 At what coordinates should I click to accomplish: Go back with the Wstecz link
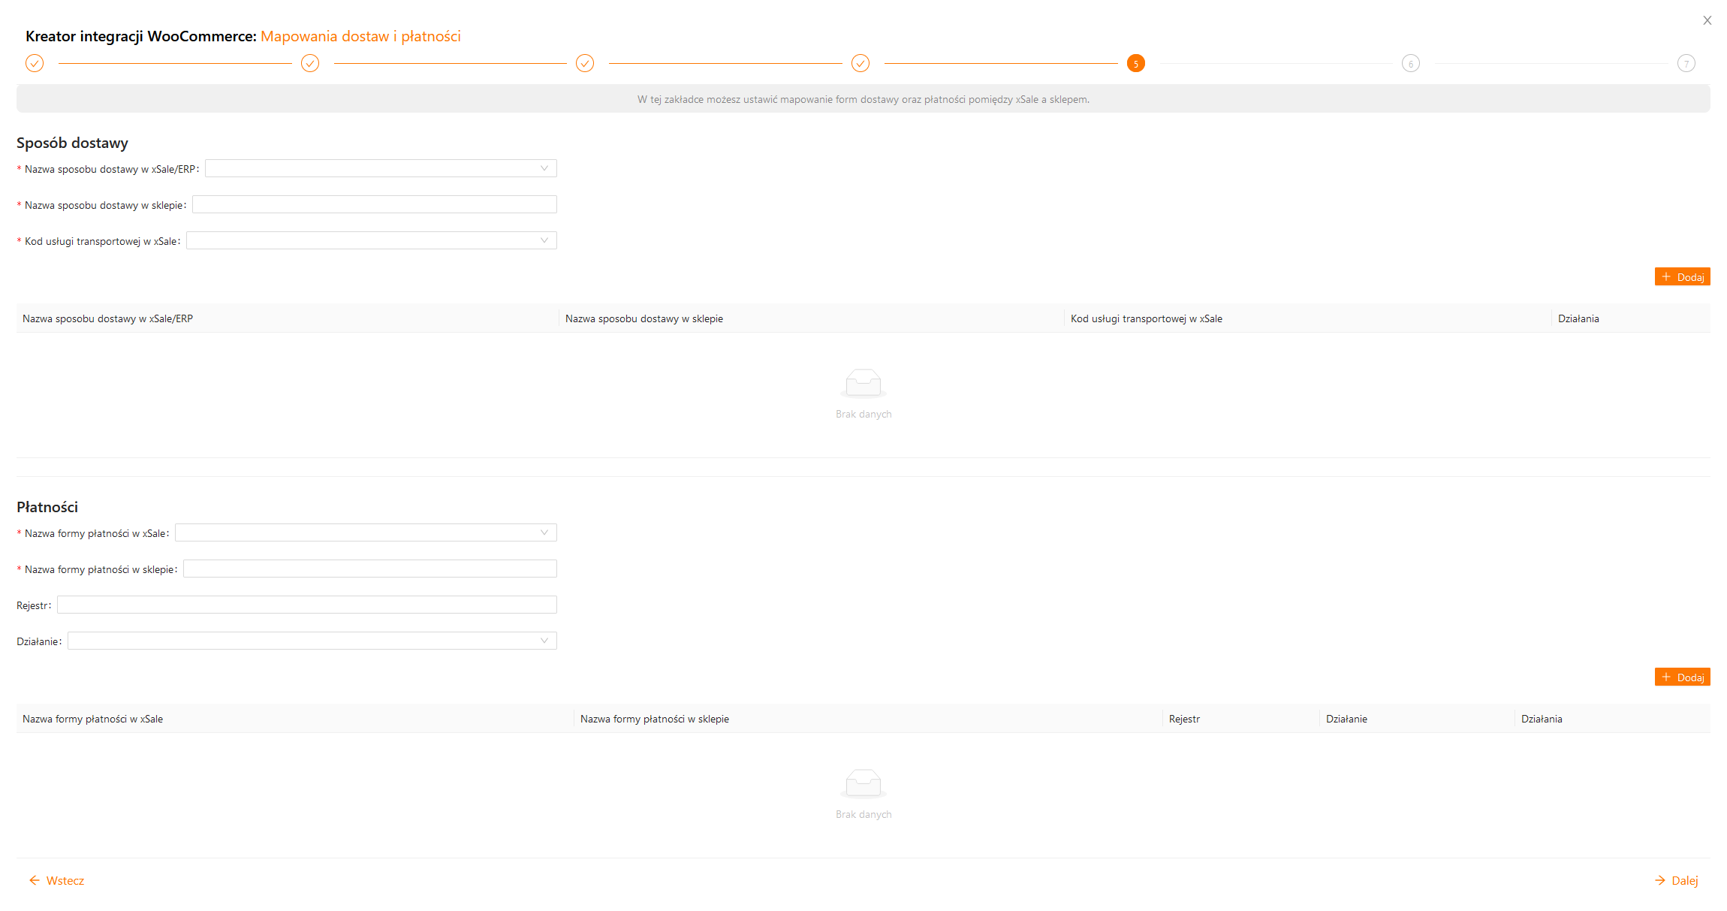57,880
